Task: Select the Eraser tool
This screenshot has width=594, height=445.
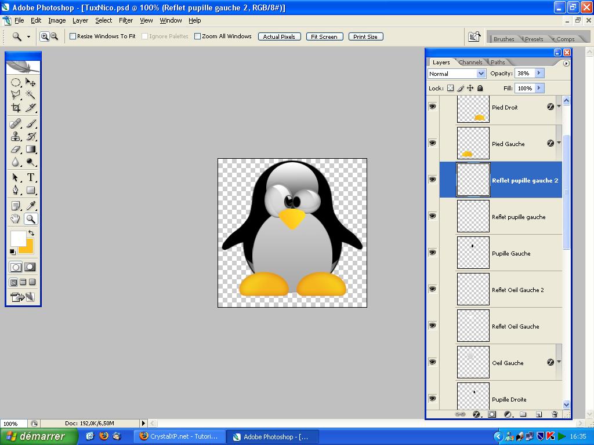Action: pyautogui.click(x=16, y=149)
